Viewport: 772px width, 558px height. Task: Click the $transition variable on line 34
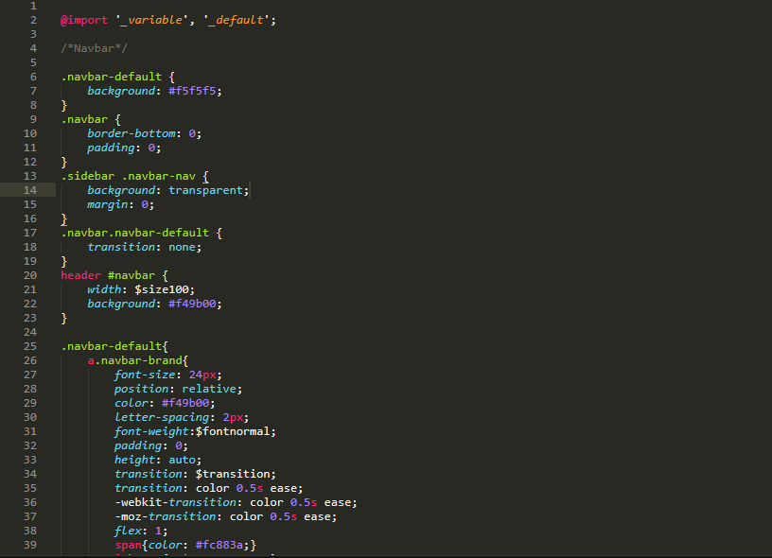(x=233, y=474)
